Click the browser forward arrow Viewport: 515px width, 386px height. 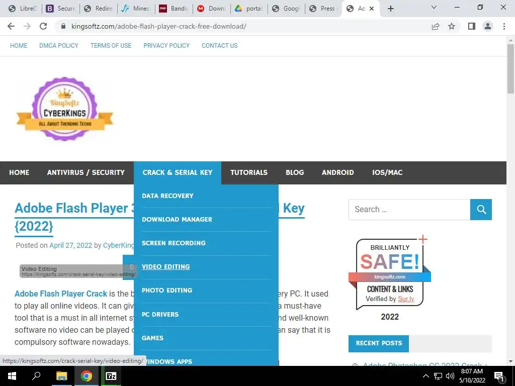click(x=27, y=26)
